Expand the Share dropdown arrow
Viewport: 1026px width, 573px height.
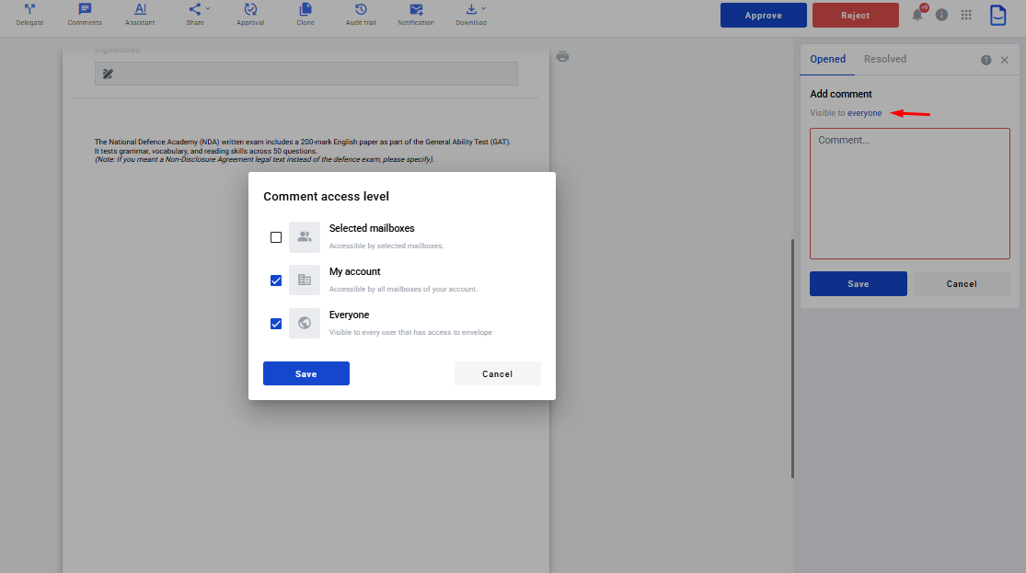(x=207, y=8)
